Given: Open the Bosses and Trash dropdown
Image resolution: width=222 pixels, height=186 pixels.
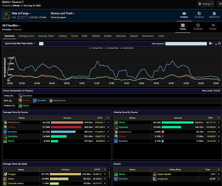Looking at the screenshot, I should click(x=62, y=13).
